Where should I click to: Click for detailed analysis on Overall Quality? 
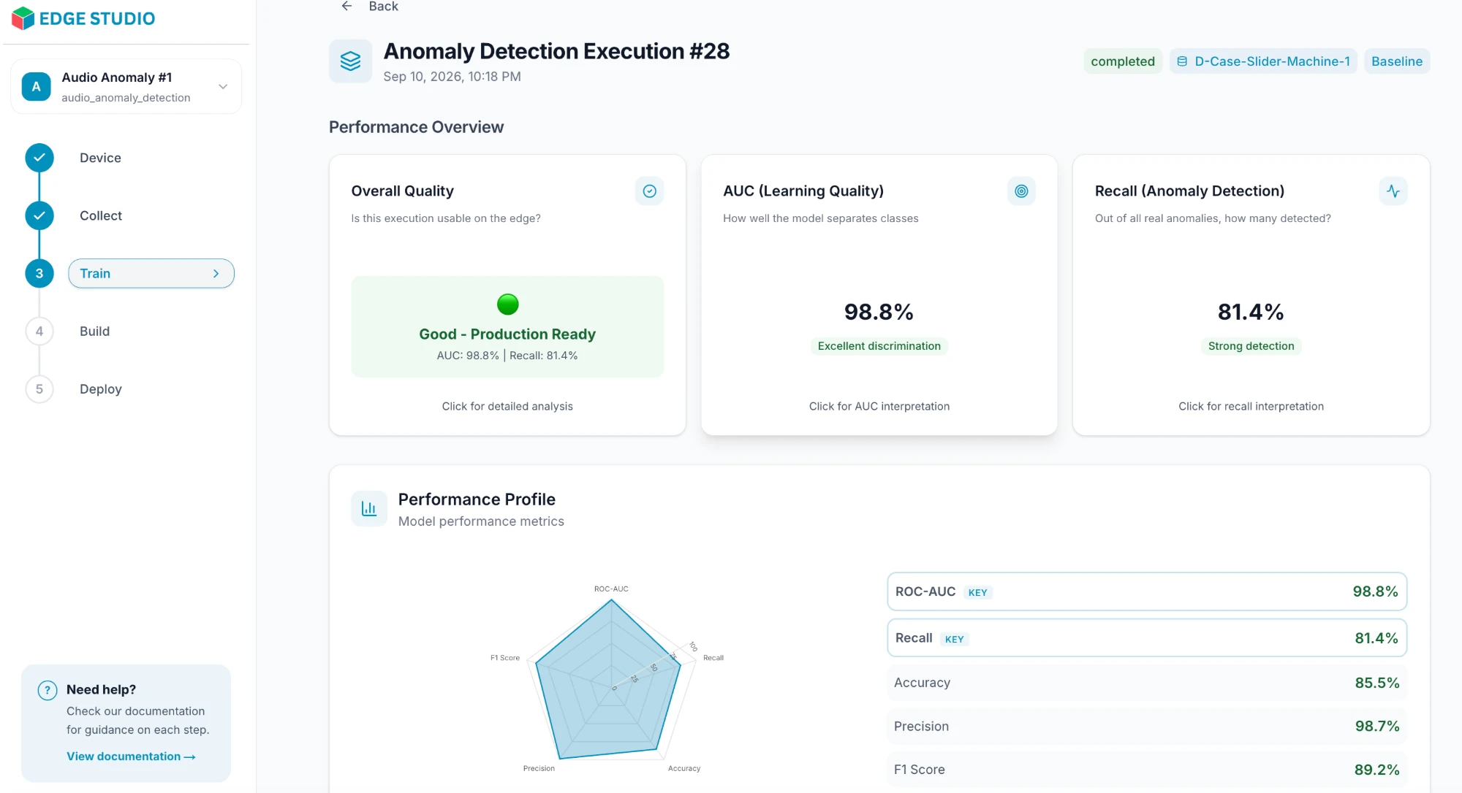[507, 406]
